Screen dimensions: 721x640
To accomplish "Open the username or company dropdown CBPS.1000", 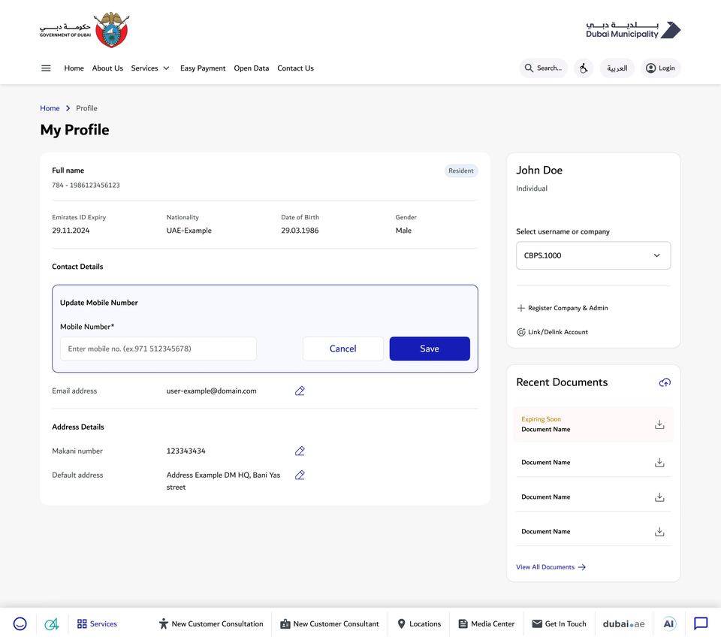I will [x=593, y=255].
